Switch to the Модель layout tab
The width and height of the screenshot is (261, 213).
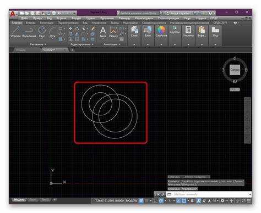coord(19,200)
